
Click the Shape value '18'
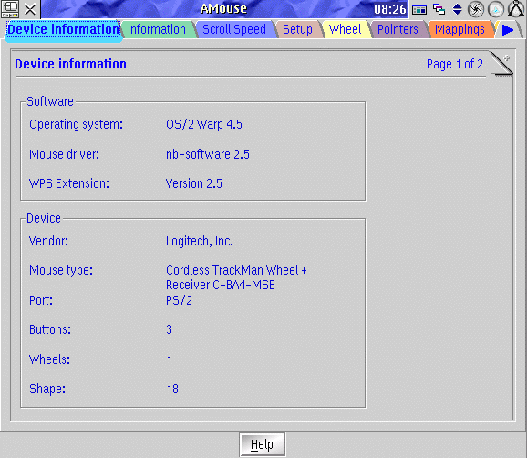coord(172,389)
